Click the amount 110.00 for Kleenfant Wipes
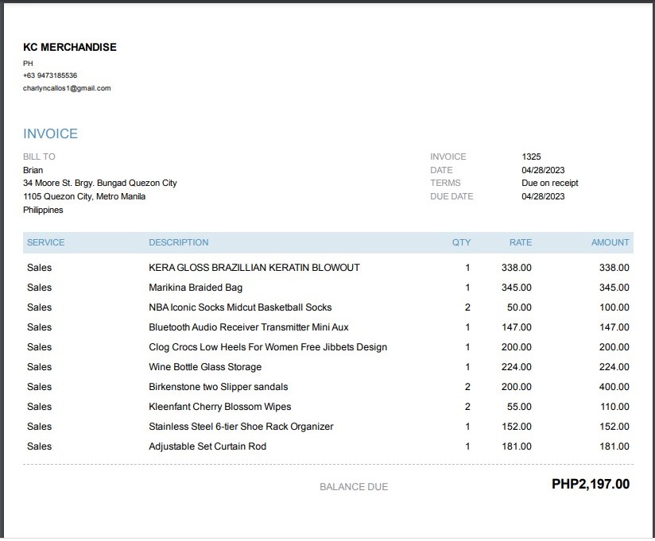The image size is (655, 541). pyautogui.click(x=614, y=407)
